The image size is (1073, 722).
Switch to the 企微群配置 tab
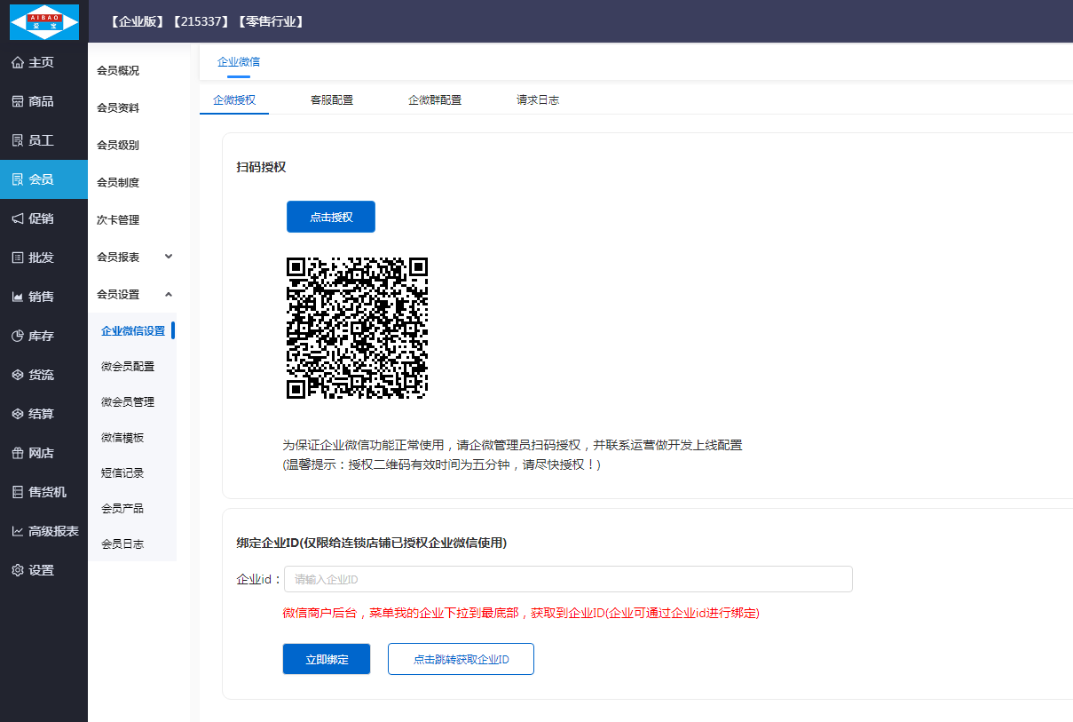click(x=435, y=100)
